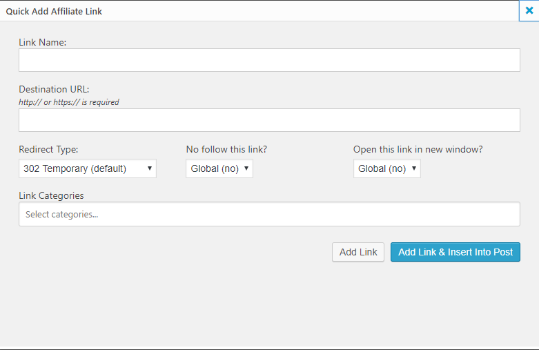Click the "Select categories..." field
The width and height of the screenshot is (539, 350).
269,214
